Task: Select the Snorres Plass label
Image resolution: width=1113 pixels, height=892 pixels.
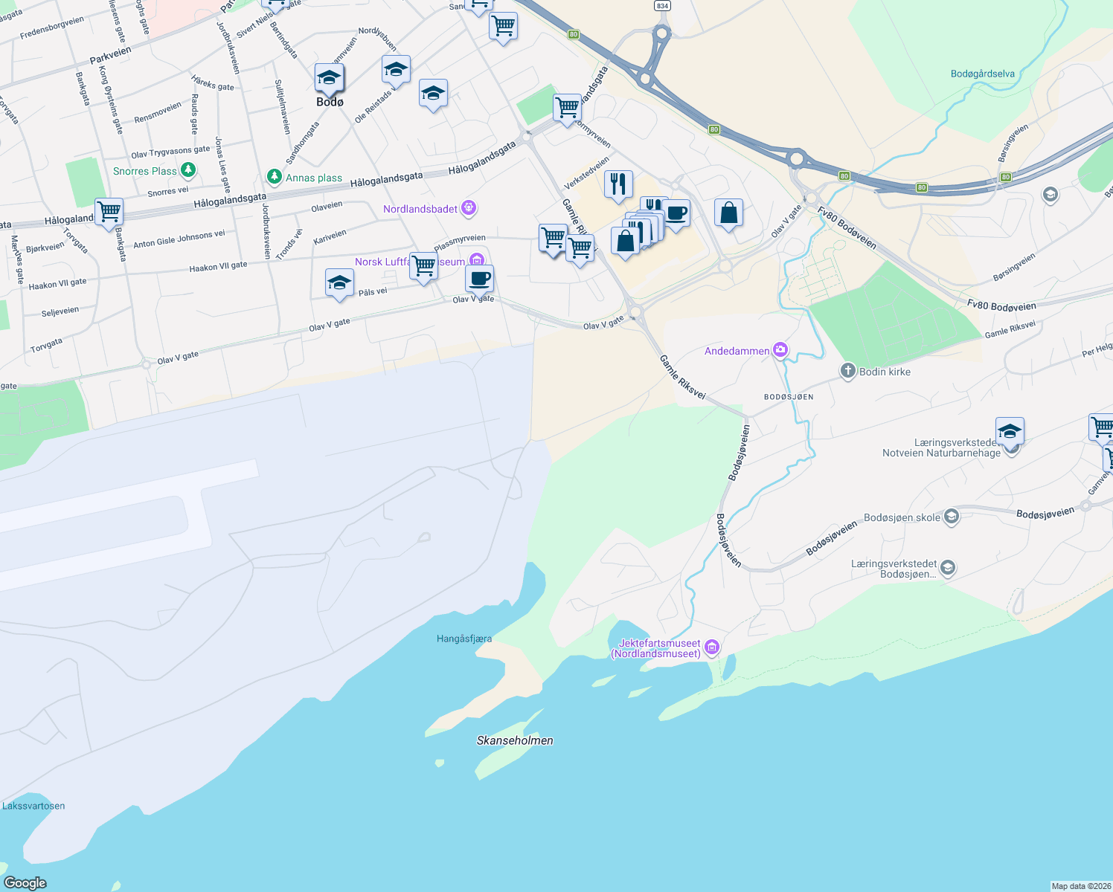Action: coord(145,171)
